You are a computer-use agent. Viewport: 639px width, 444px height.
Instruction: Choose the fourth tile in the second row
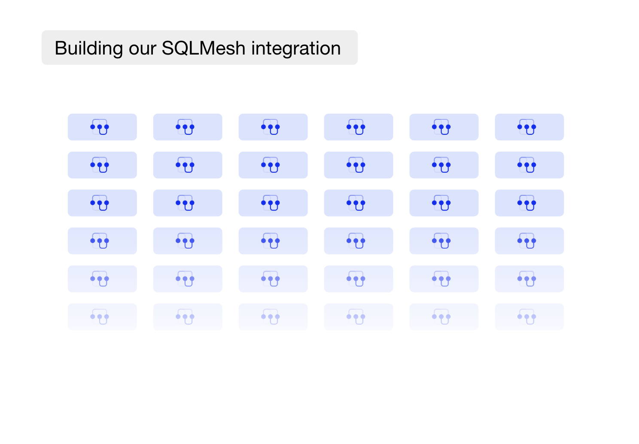[x=359, y=165]
